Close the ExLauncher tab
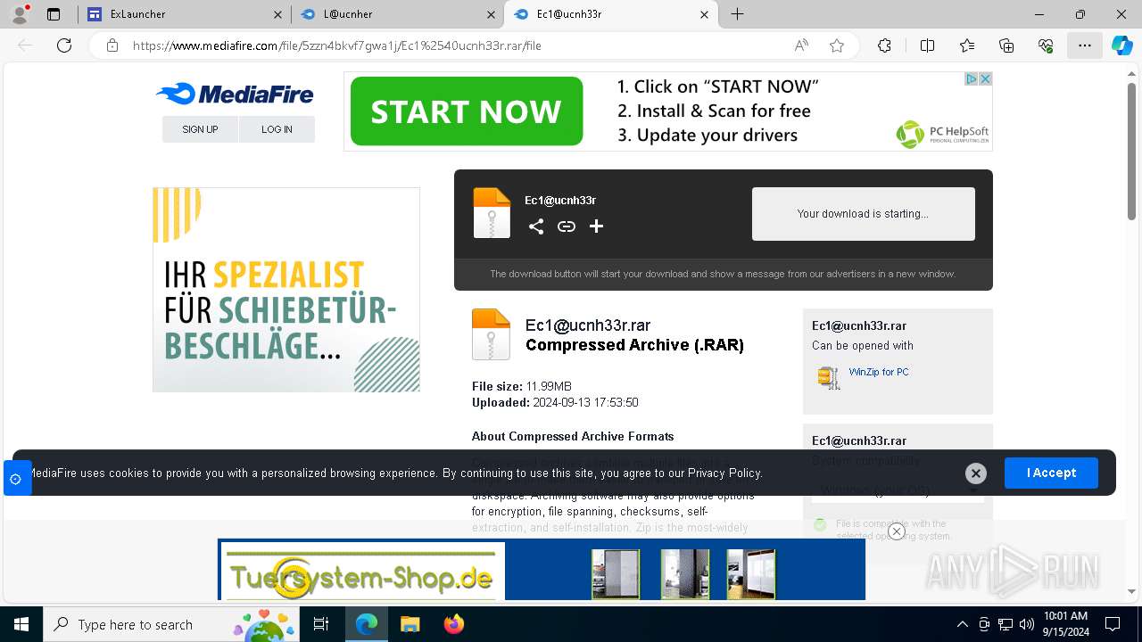1142x642 pixels. 277,14
